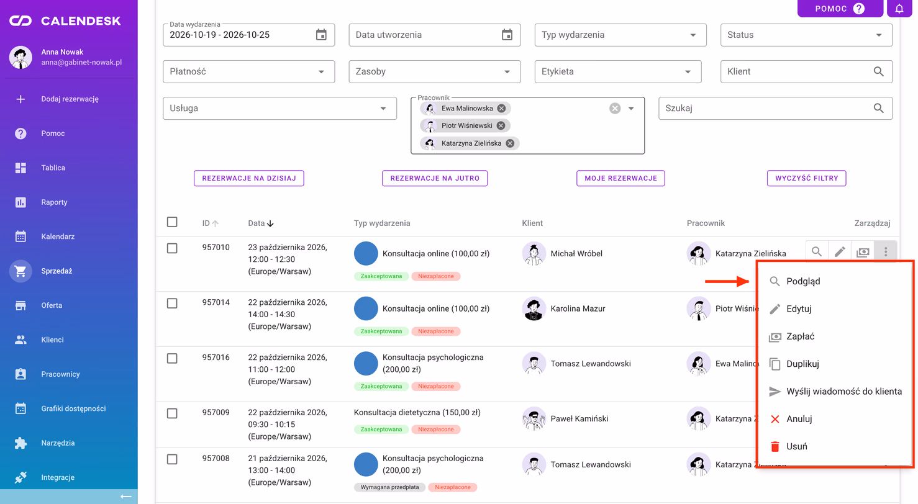Click the payment icon for booking 957010
Image resolution: width=918 pixels, height=504 pixels.
tap(863, 252)
